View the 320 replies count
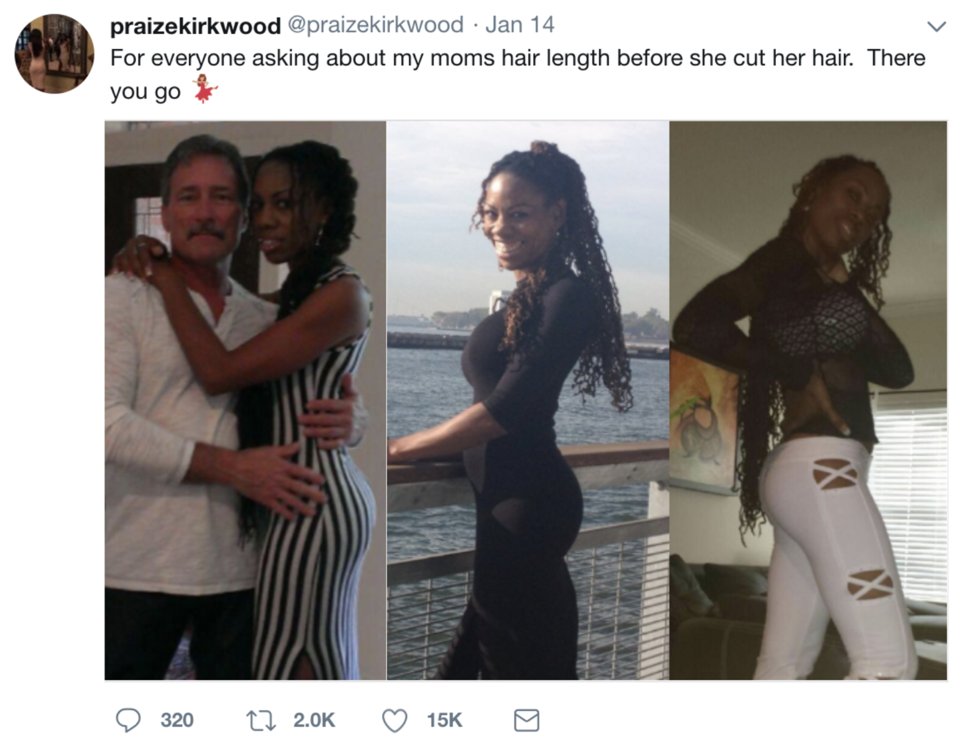The height and width of the screenshot is (756, 975). 177,720
